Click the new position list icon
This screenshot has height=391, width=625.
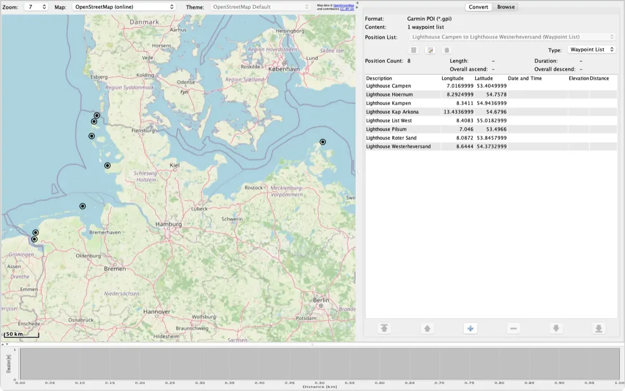(x=414, y=50)
